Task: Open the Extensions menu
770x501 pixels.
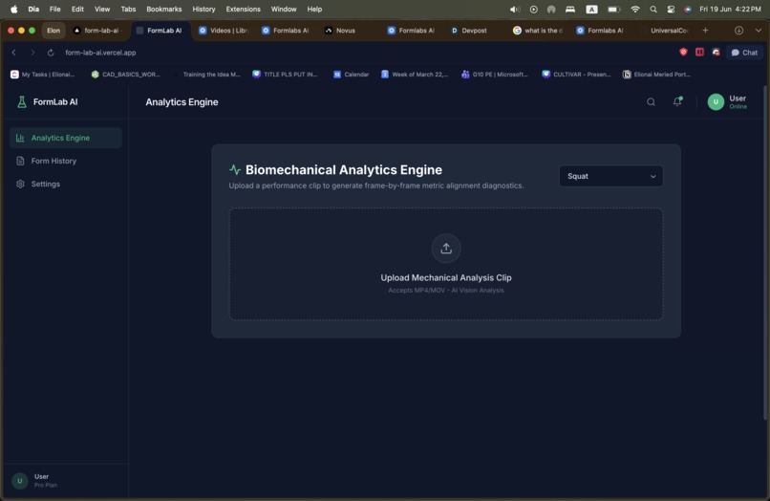Action: tap(243, 9)
